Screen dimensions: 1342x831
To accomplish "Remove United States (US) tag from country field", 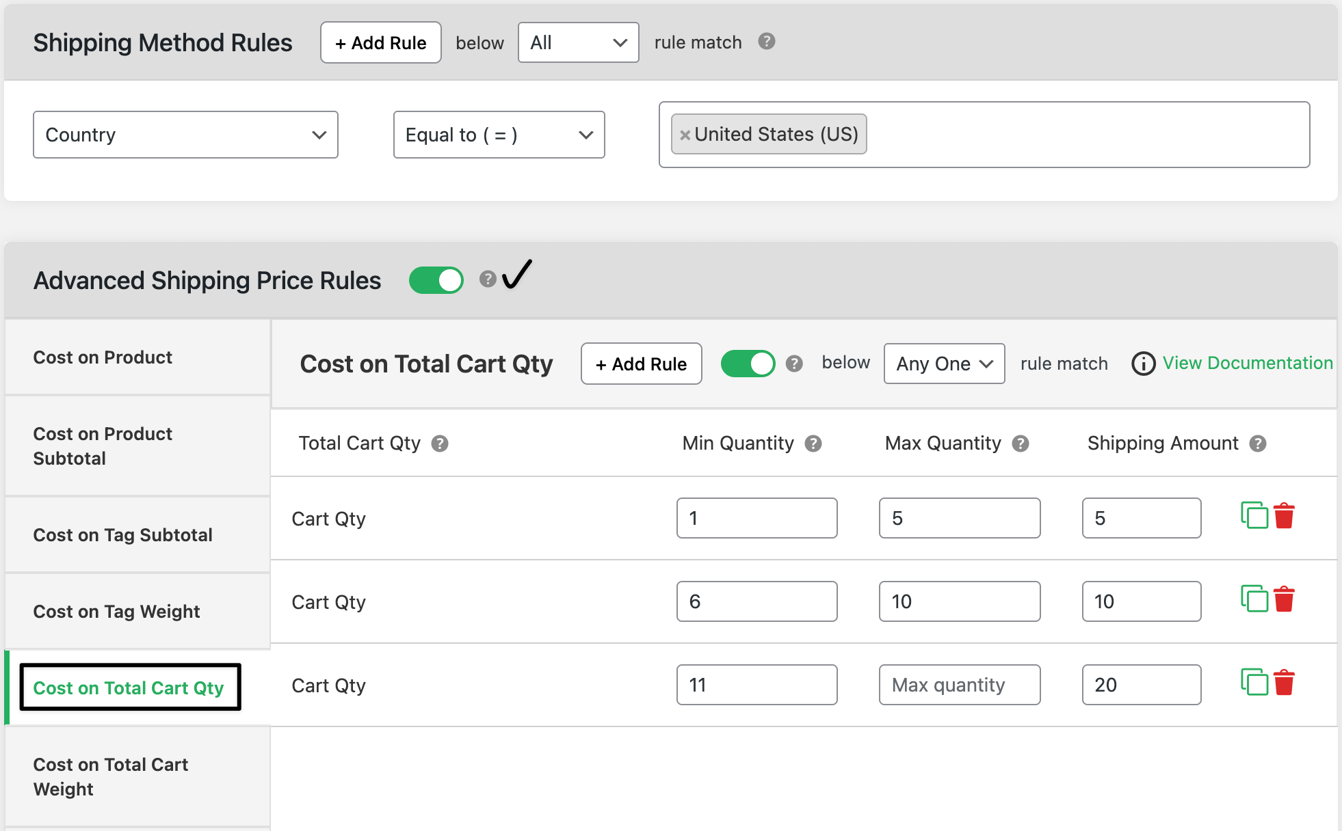I will click(685, 135).
